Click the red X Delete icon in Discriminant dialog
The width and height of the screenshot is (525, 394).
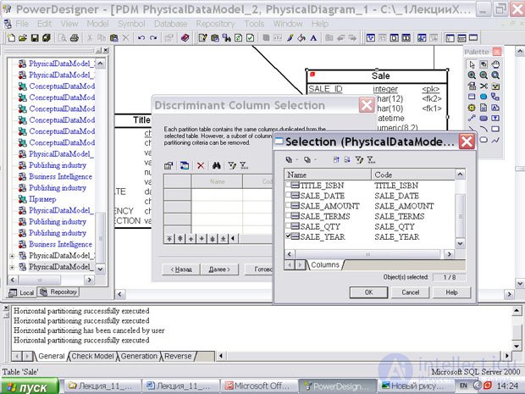(201, 165)
